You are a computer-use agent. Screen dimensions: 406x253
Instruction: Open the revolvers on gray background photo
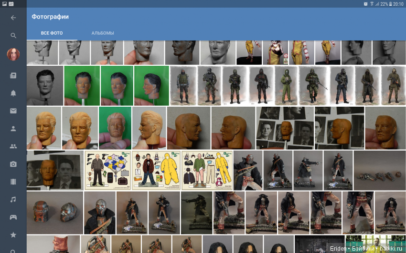379,170
